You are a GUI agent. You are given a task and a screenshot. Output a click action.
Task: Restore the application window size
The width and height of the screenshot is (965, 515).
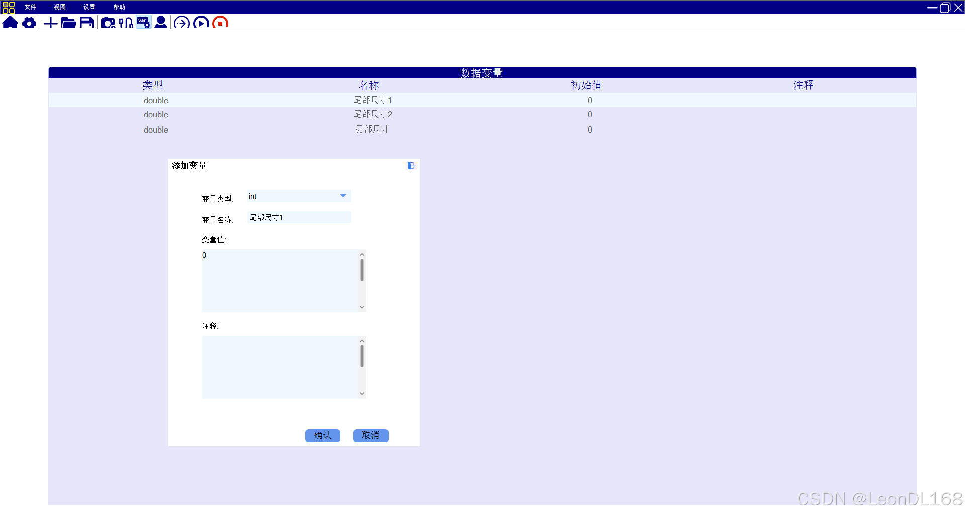click(945, 8)
